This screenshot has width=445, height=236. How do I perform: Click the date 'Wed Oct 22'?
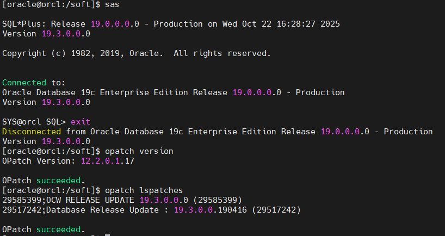coord(247,24)
